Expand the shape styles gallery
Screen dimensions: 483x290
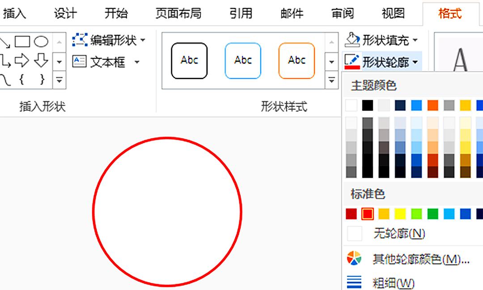point(331,80)
